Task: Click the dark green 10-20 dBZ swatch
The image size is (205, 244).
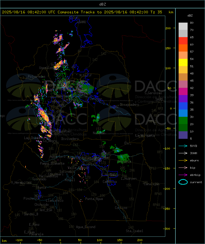Action: tap(183, 128)
